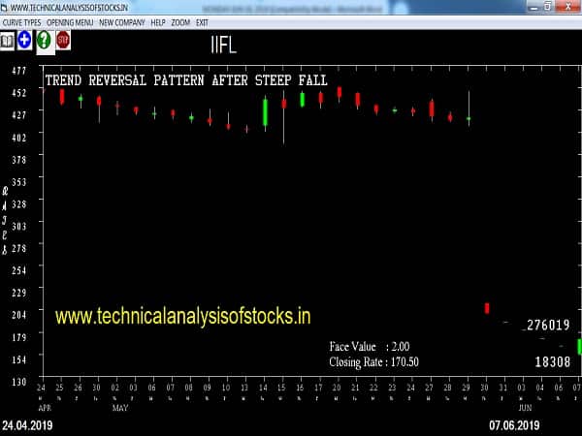Click the red candlestick at May 30
This screenshot has width=582, height=436.
pyautogui.click(x=487, y=308)
